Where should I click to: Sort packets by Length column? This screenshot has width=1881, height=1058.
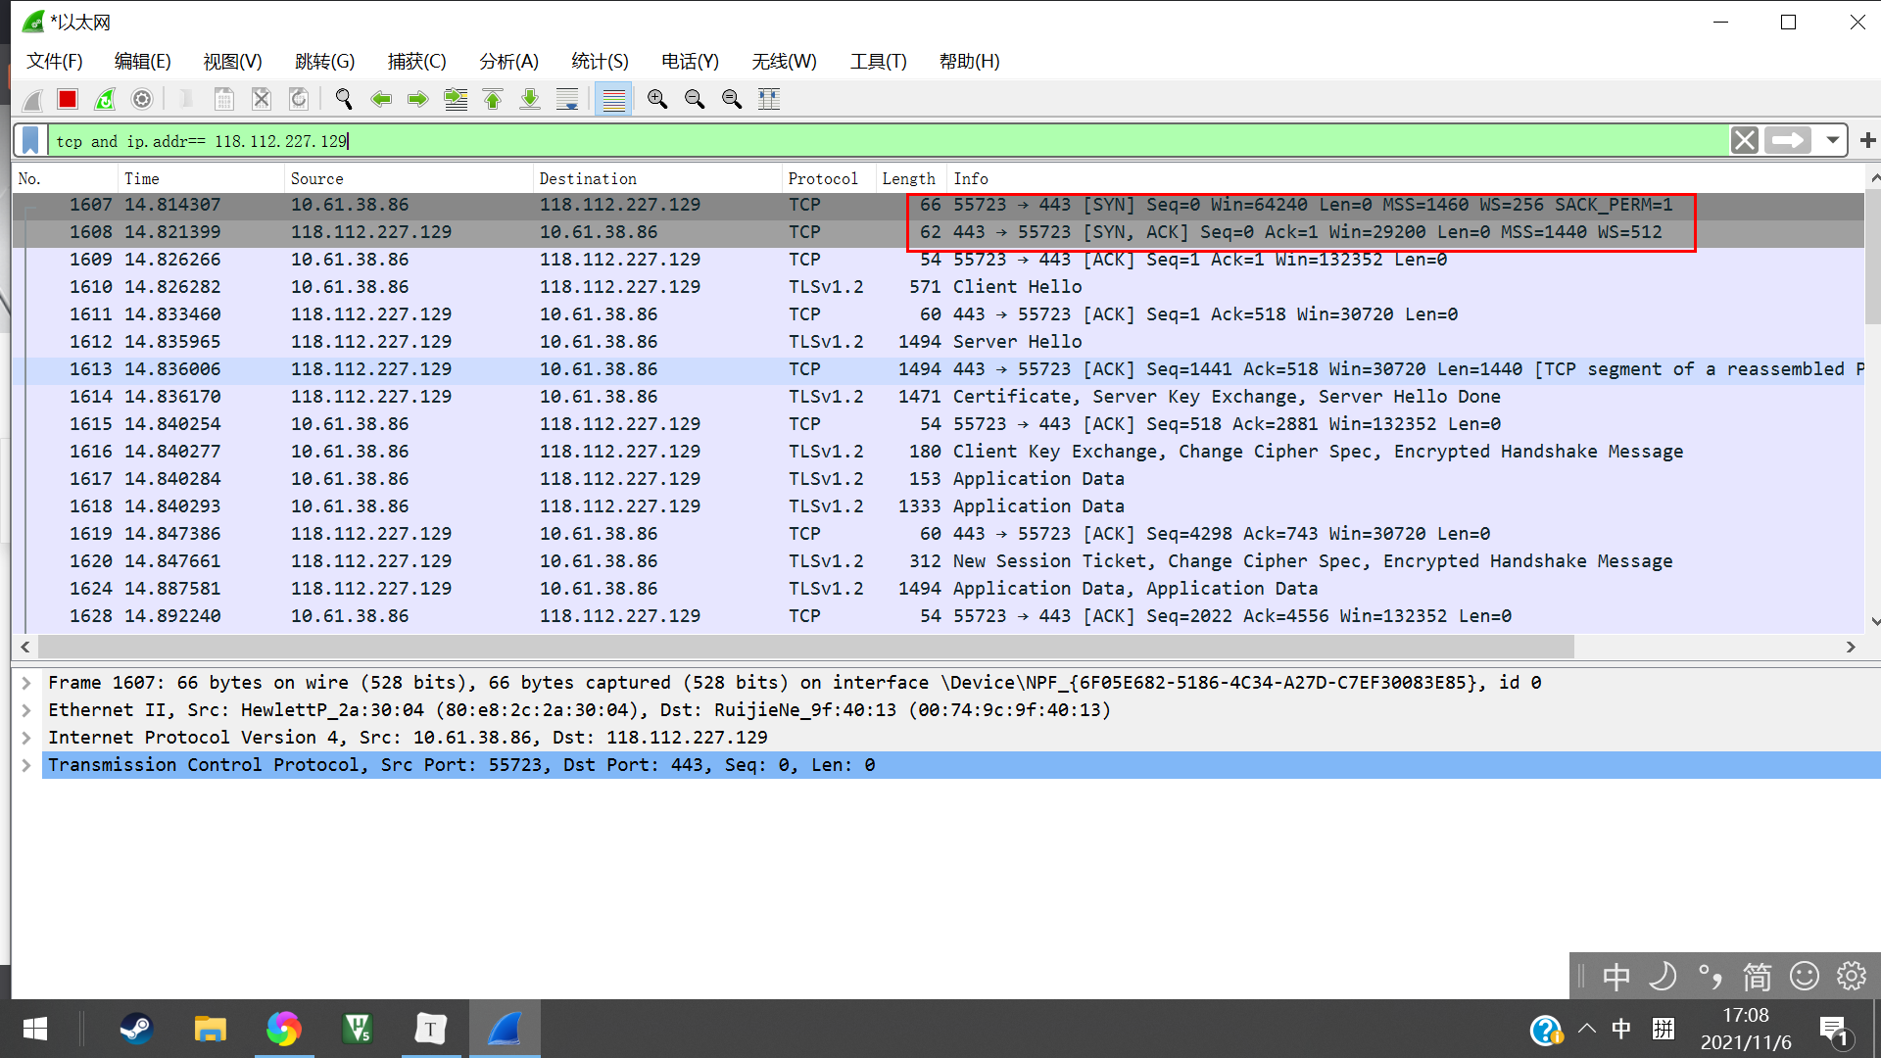(x=910, y=178)
